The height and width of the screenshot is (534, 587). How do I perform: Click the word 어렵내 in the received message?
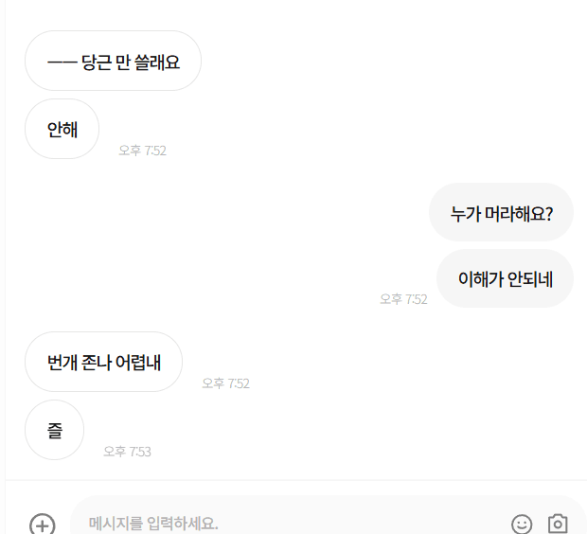pos(138,363)
